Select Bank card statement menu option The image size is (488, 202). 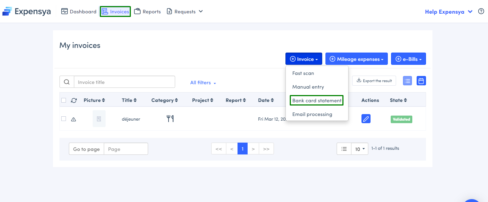coord(316,100)
